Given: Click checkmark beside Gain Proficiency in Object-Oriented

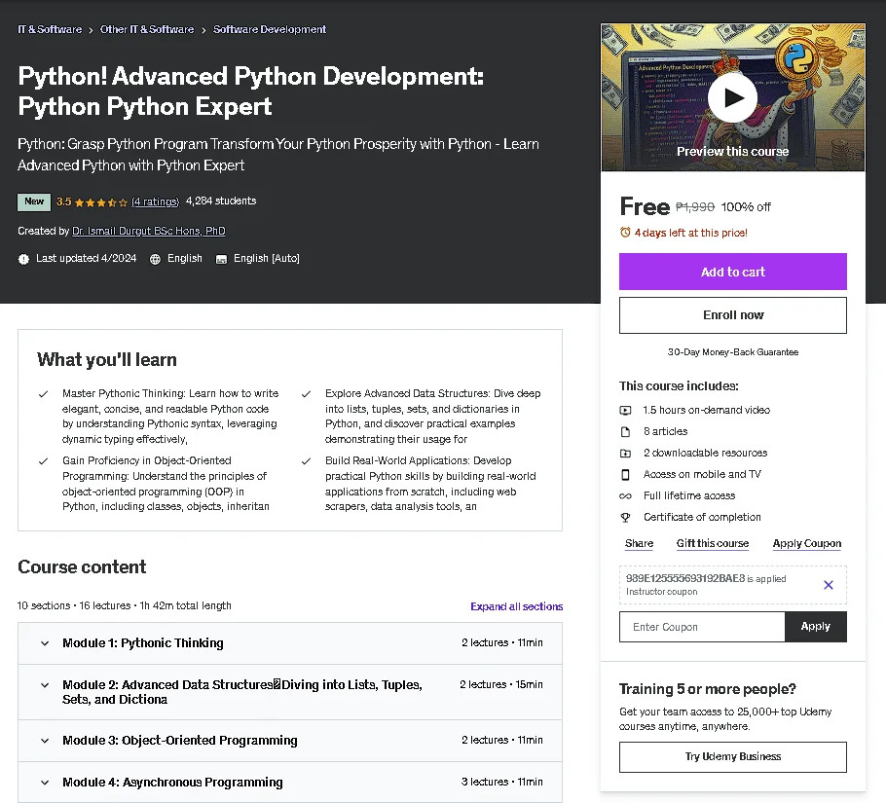Looking at the screenshot, I should tap(43, 460).
